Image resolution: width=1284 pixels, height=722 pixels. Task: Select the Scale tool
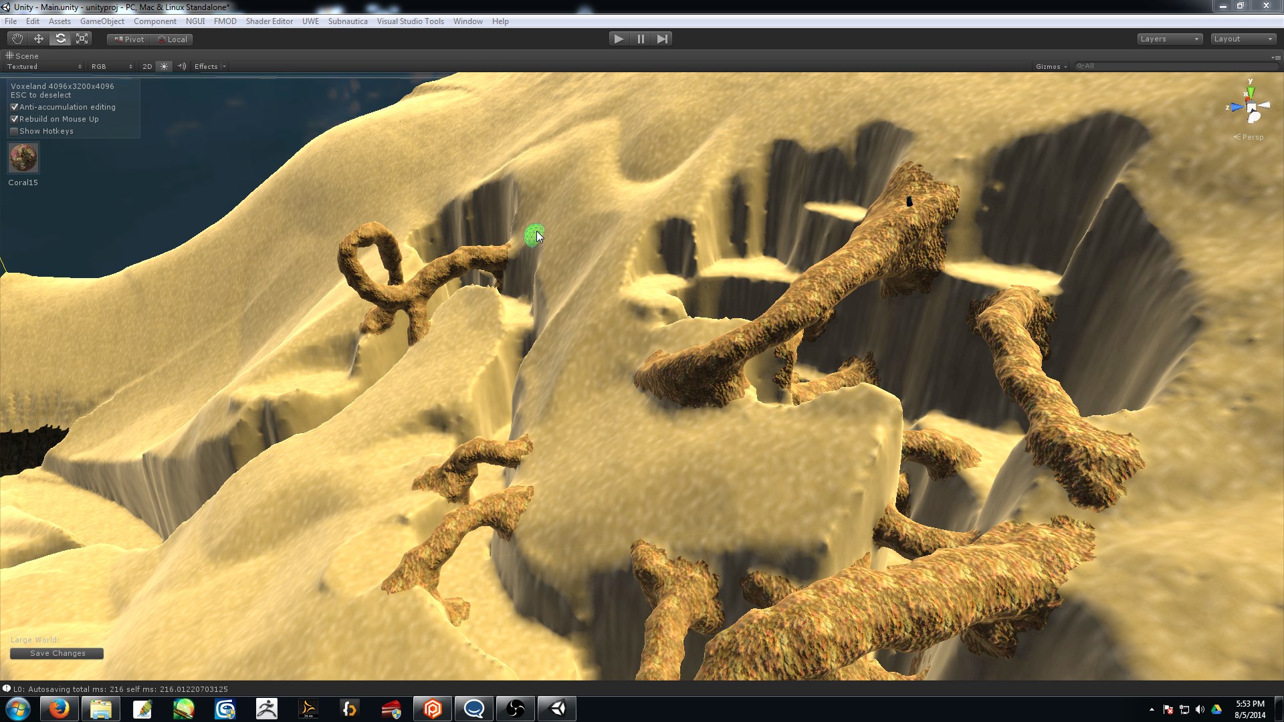pyautogui.click(x=82, y=39)
